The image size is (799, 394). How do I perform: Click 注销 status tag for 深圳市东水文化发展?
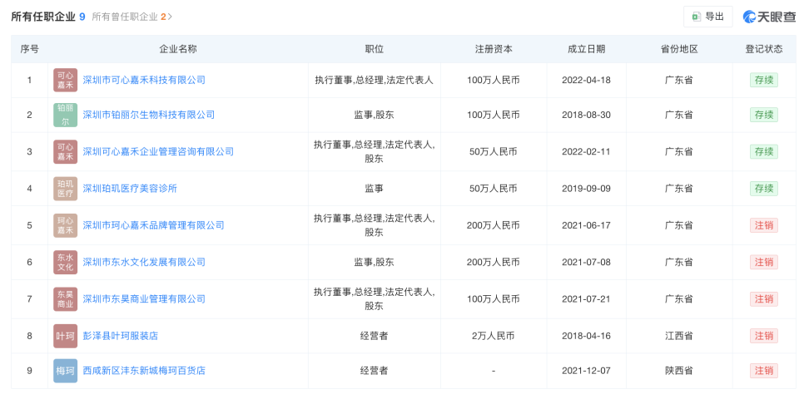pyautogui.click(x=763, y=262)
